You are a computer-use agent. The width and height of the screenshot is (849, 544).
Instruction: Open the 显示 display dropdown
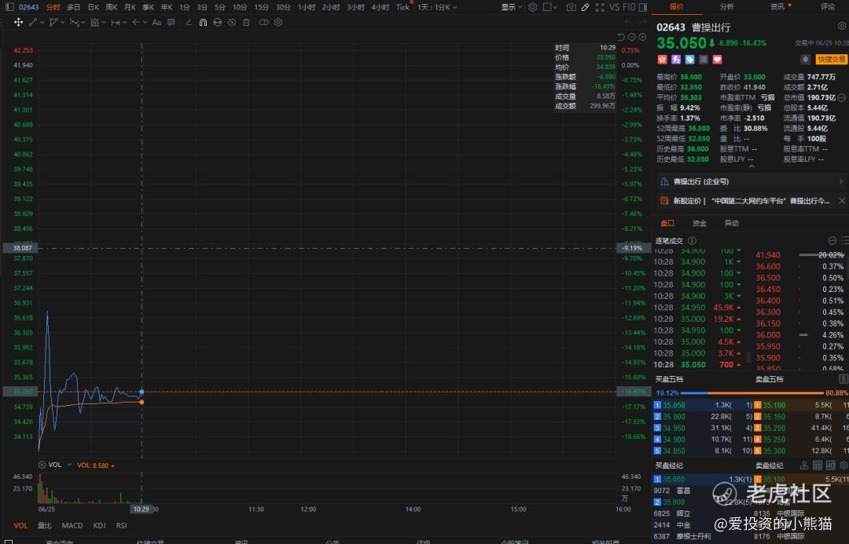511,7
